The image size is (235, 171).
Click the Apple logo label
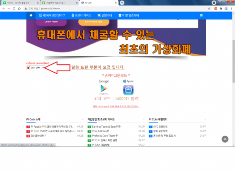pyautogui.click(x=128, y=81)
